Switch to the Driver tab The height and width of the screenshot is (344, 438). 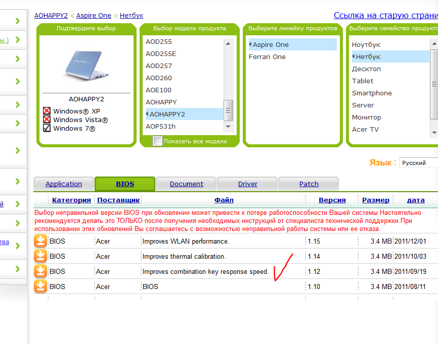coord(247,184)
